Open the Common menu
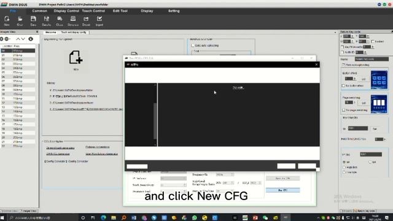393x221 pixels. click(39, 11)
